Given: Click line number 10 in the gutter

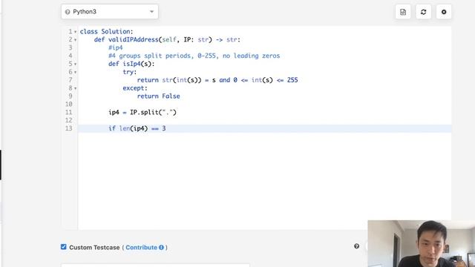Looking at the screenshot, I should tap(69, 104).
